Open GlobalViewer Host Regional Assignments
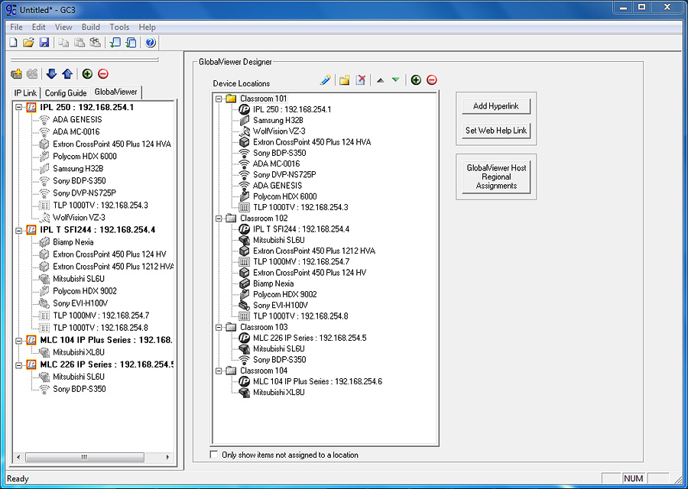688x489 pixels. [496, 176]
